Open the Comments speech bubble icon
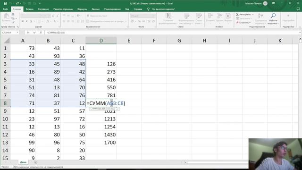Image resolution: width=302 pixels, height=170 pixels. pyautogui.click(x=298, y=9)
